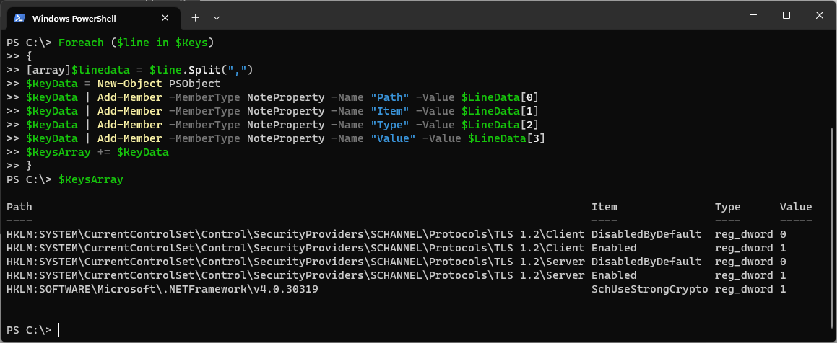Open a new tab with plus button

(195, 17)
